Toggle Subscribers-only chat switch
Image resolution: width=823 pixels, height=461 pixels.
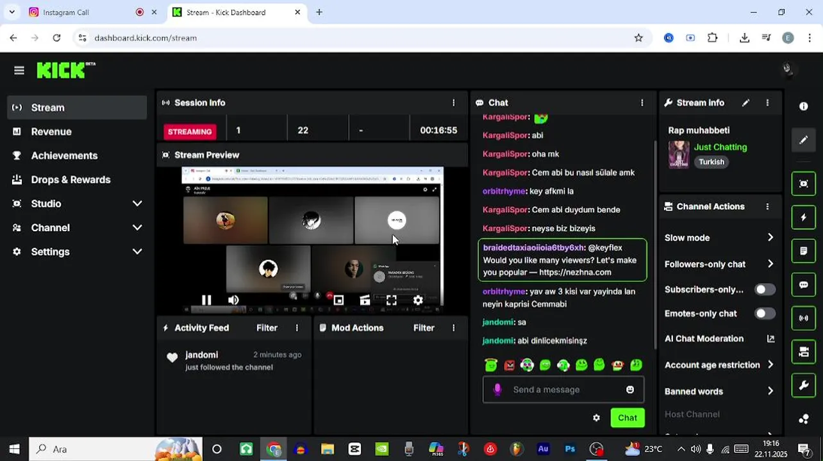[765, 289]
